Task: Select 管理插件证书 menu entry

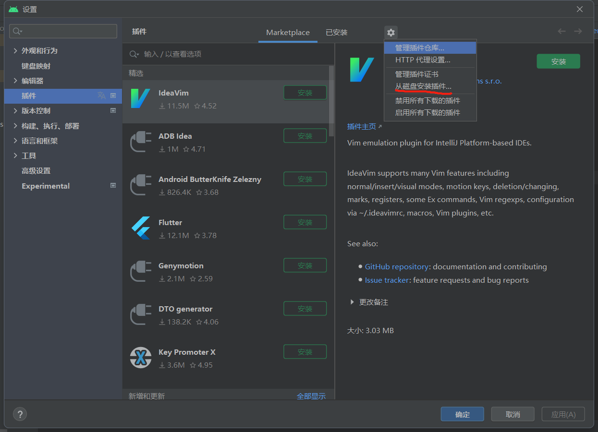Action: 430,74
